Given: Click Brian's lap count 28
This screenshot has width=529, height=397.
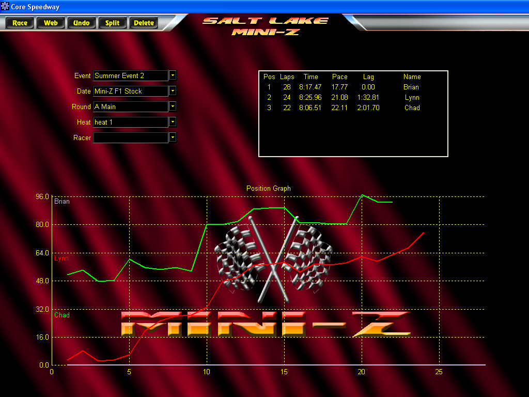Looking at the screenshot, I should [287, 87].
